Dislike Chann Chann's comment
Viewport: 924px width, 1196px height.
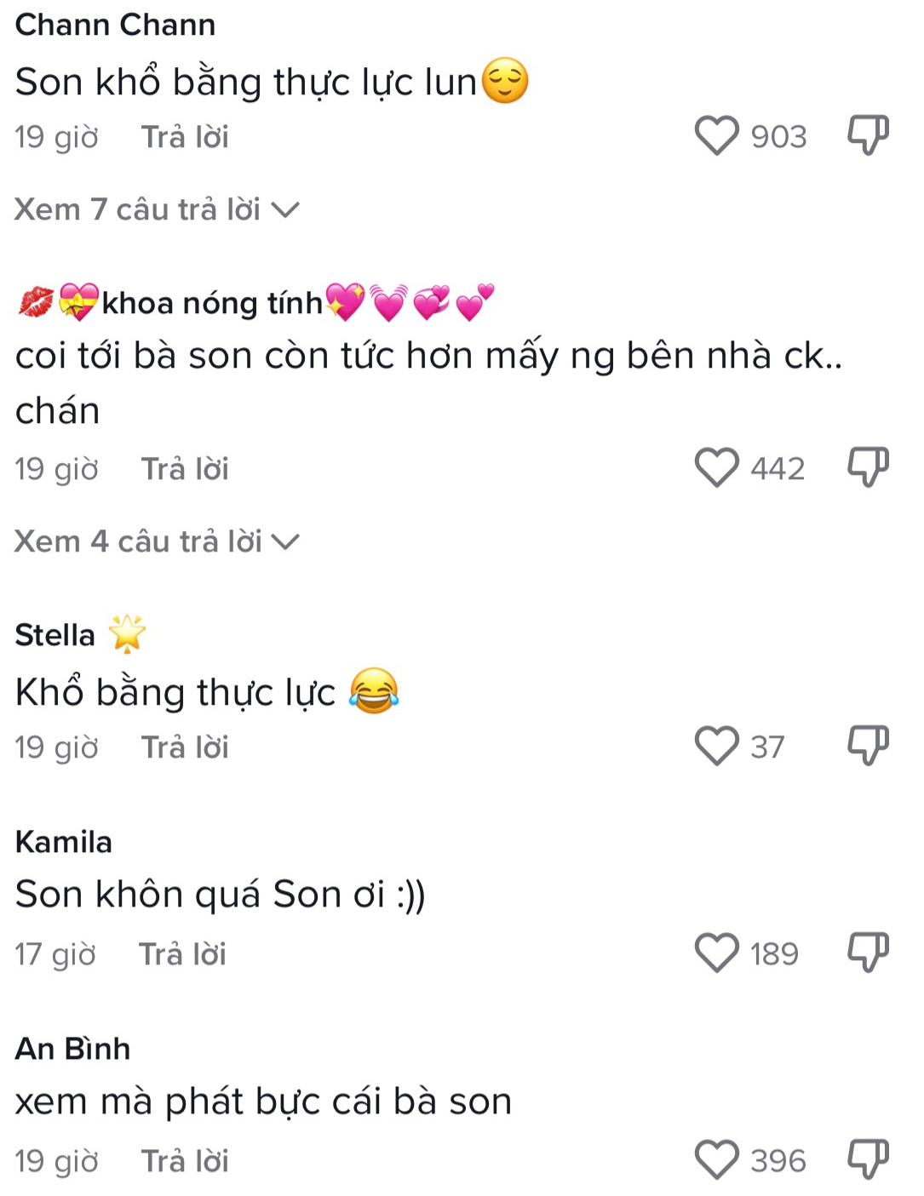point(868,135)
